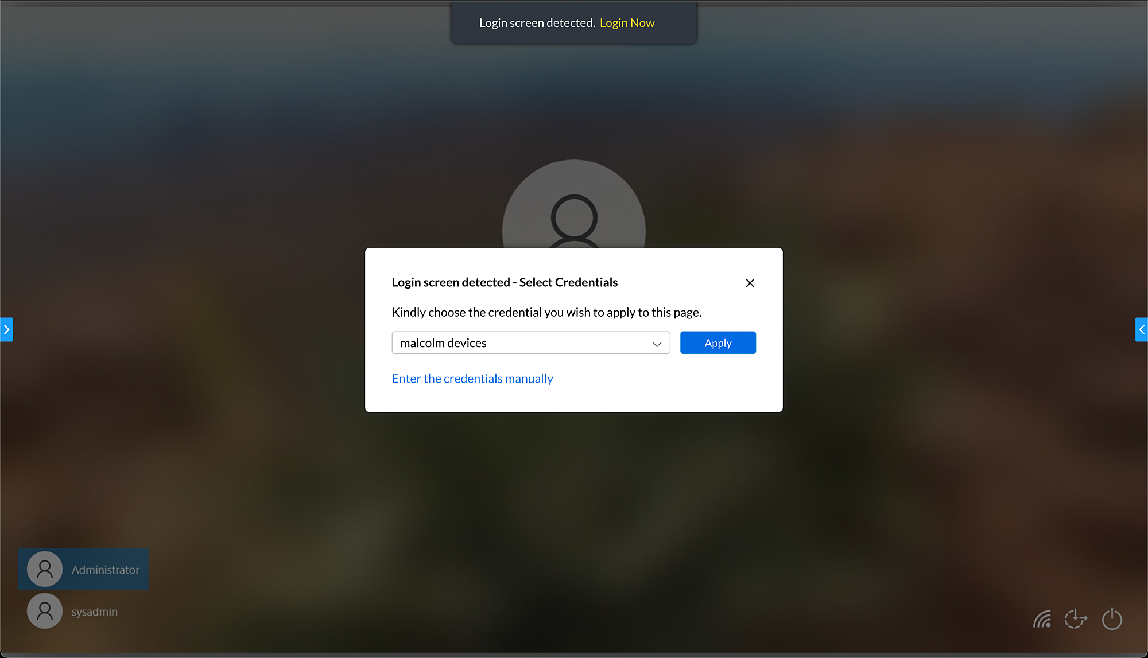Open the power options icon

tap(1112, 619)
